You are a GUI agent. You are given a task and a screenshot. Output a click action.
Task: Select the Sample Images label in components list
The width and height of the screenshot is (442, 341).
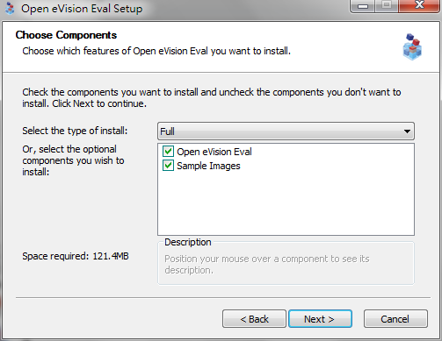pos(208,166)
